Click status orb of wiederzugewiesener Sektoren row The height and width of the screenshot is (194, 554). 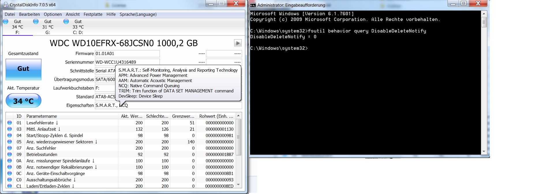(x=10, y=142)
